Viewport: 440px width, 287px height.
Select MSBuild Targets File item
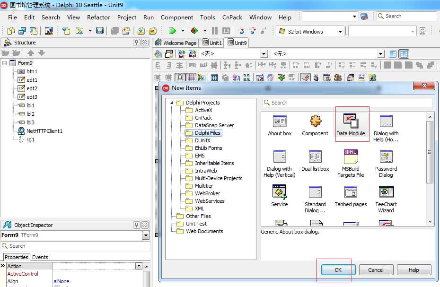coord(351,164)
